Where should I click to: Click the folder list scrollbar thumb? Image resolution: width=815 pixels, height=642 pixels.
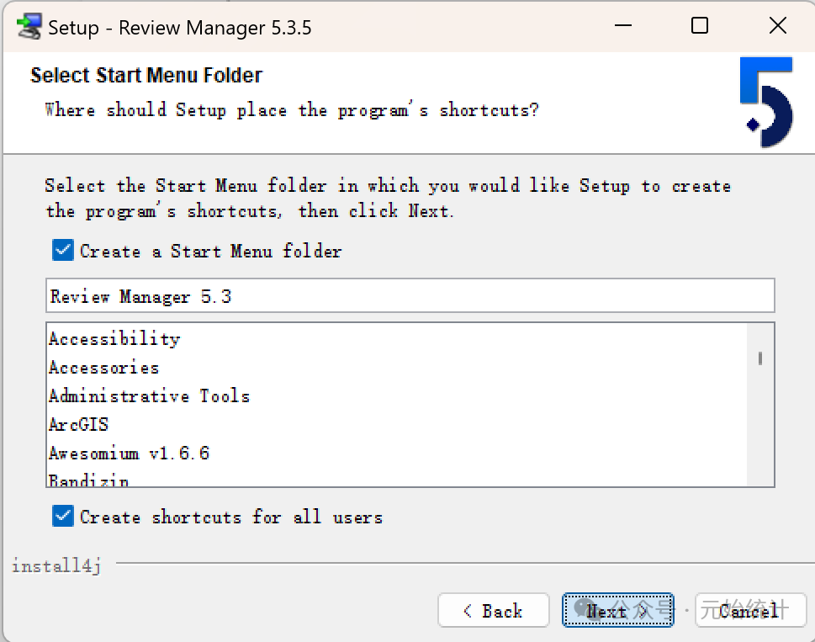point(760,358)
